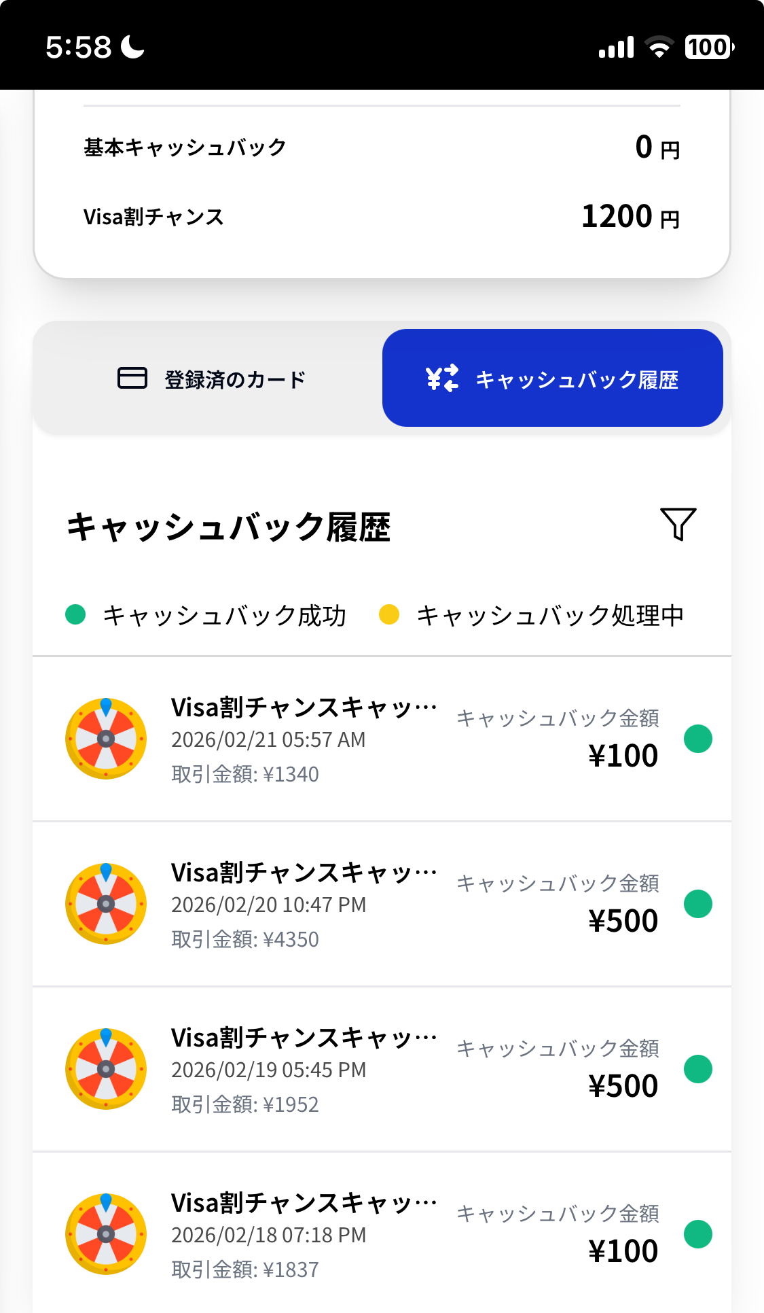Tap the roulette wheel icon for 2026/02/18 entry

106,1234
